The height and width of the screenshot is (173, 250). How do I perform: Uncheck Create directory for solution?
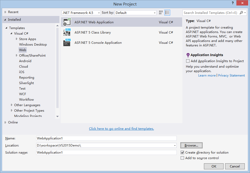coord(182,152)
